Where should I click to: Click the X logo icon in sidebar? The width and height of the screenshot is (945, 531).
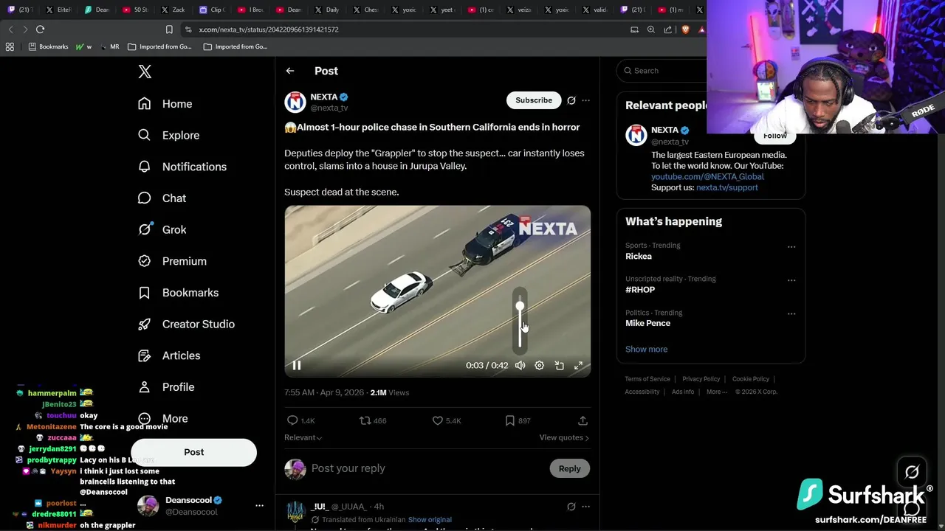click(x=145, y=72)
